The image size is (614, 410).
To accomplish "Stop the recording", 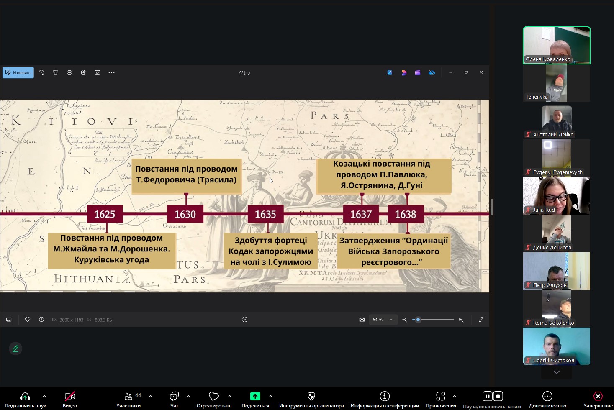I will 498,396.
